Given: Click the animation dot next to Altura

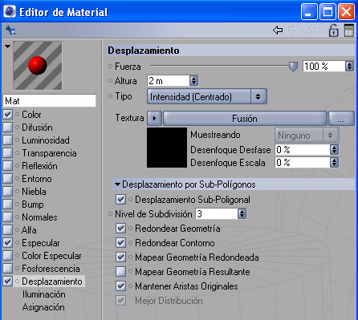Looking at the screenshot, I should pos(110,80).
